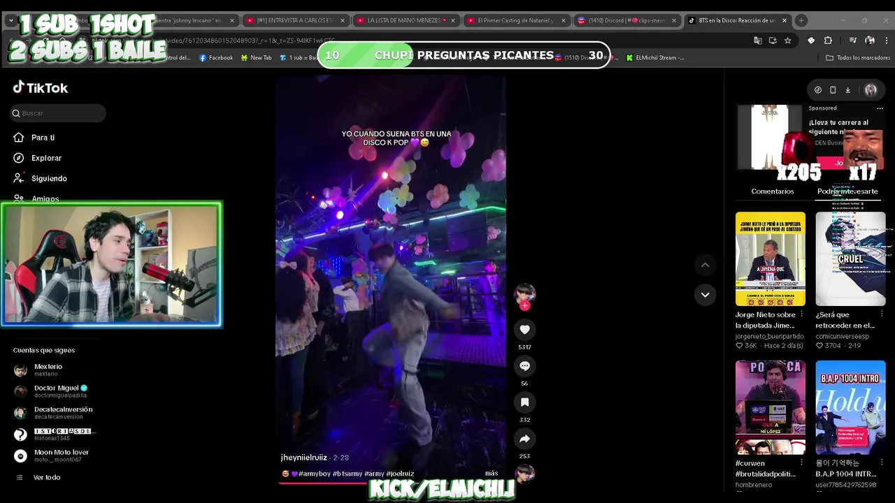
Task: Expand the caption with 'más'
Action: pyautogui.click(x=492, y=474)
